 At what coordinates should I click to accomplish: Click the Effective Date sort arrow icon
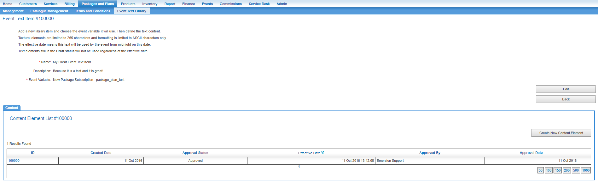click(322, 153)
